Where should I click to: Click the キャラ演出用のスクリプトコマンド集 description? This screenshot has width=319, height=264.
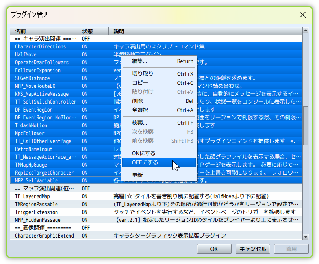coord(159,46)
